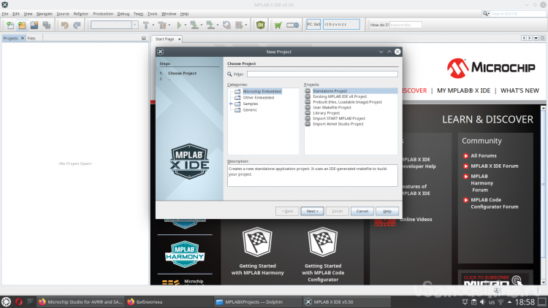Image resolution: width=548 pixels, height=308 pixels.
Task: Open the project configuration combo box
Action: click(114, 25)
